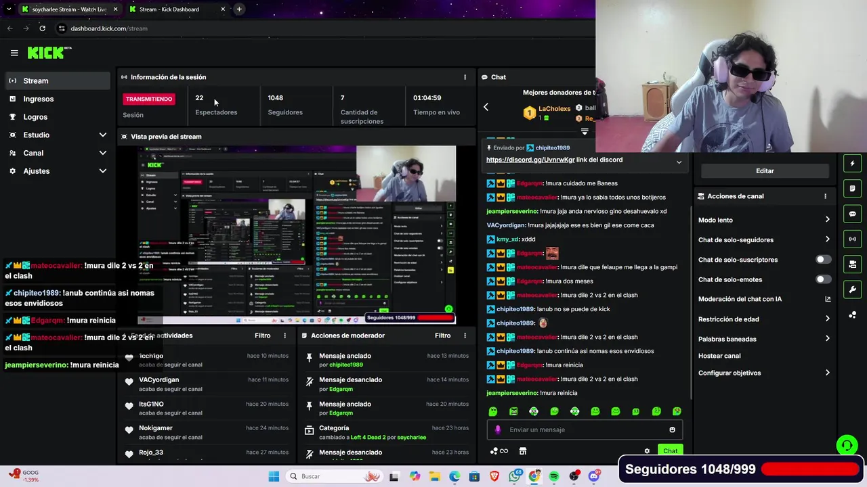Screen dimensions: 867x487
Task: Select the last green emote in chat row
Action: point(677,411)
